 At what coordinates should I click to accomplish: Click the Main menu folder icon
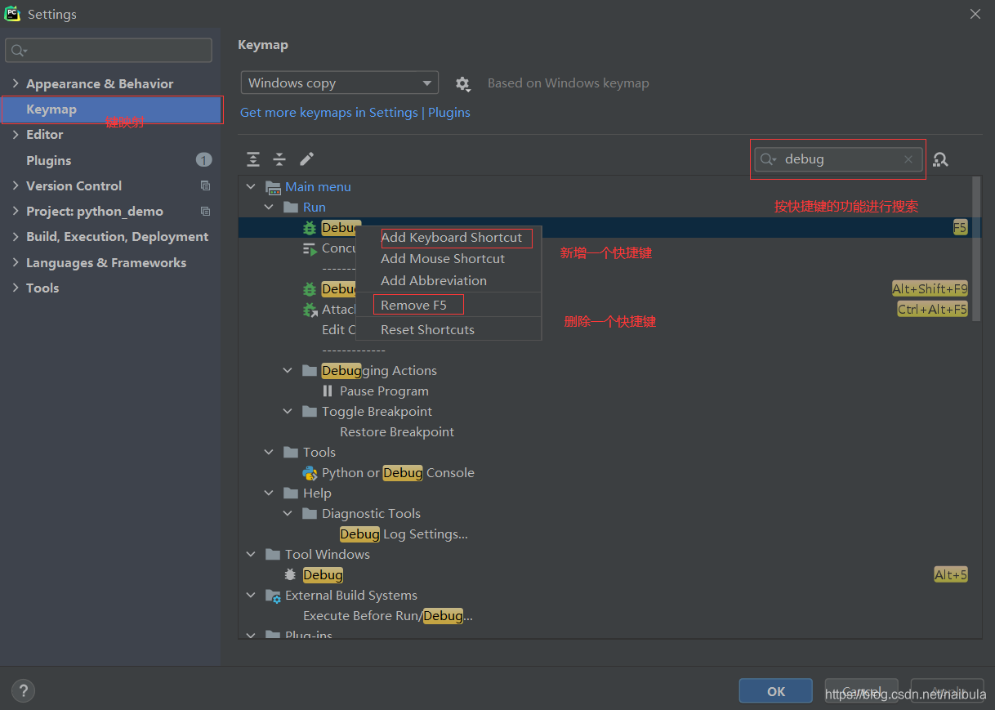273,187
